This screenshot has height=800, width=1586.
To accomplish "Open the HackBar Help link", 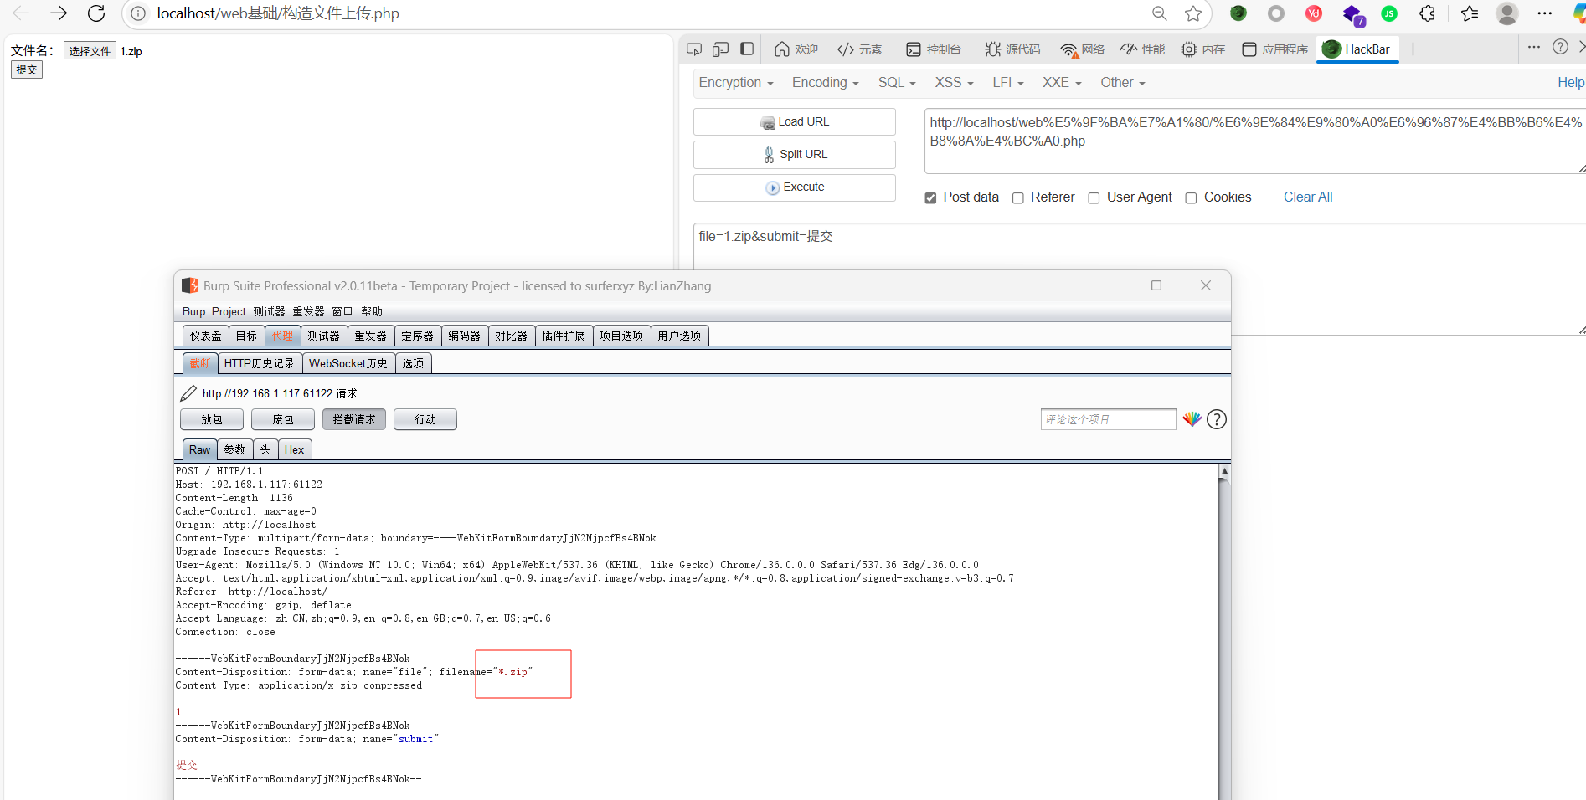I will point(1570,82).
